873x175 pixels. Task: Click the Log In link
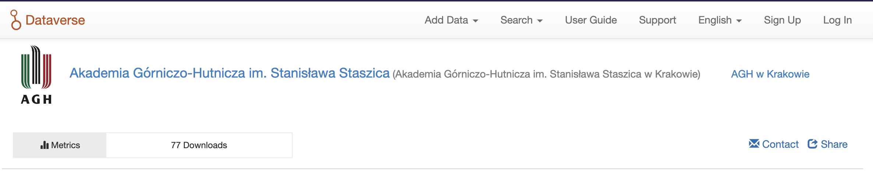point(837,20)
